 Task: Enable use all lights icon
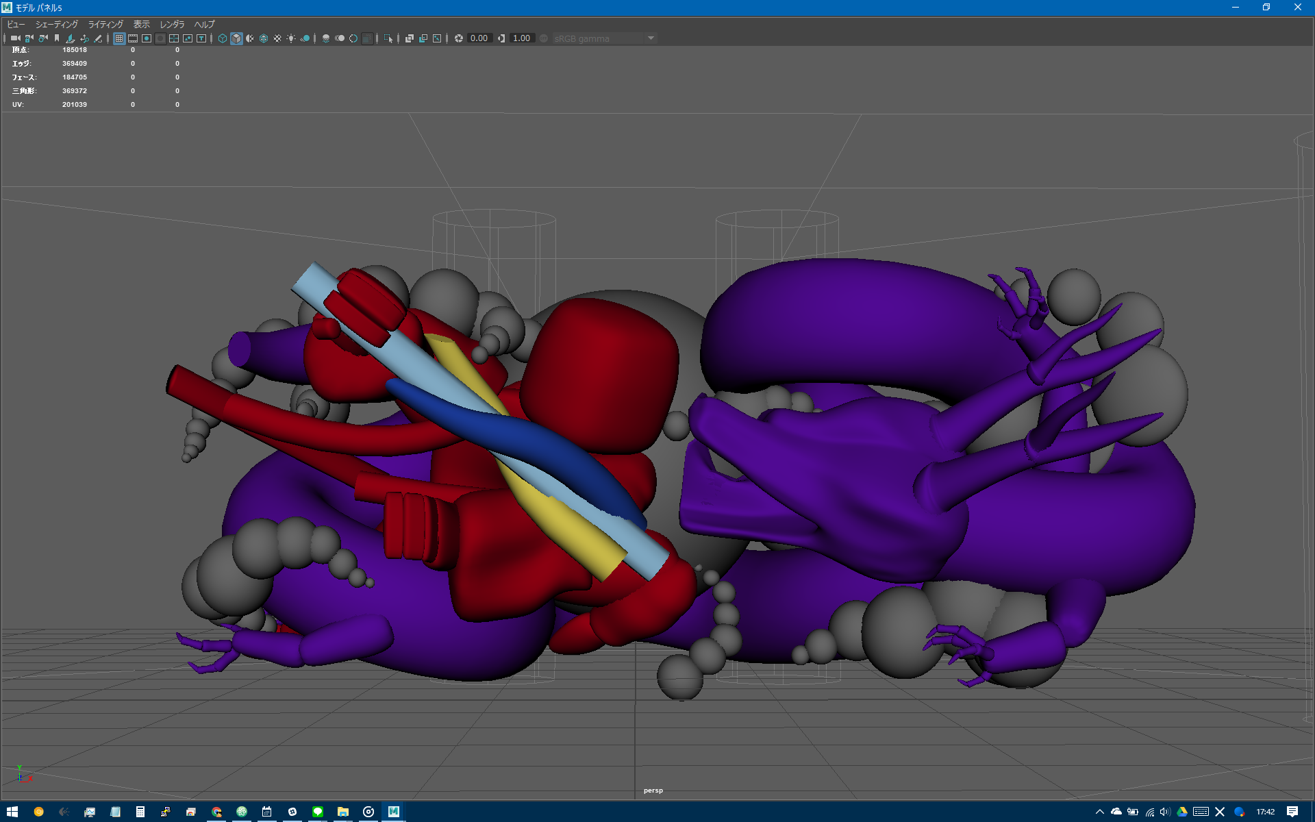pyautogui.click(x=291, y=38)
